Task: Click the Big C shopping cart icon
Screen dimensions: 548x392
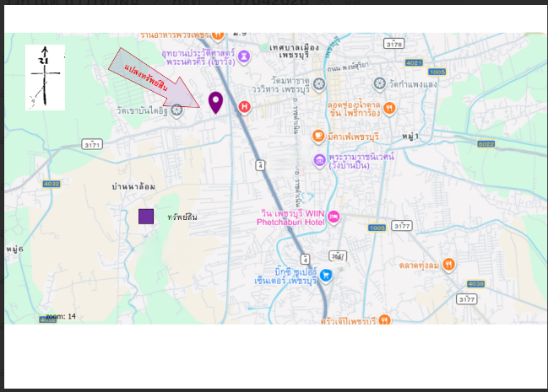Action: click(x=326, y=276)
